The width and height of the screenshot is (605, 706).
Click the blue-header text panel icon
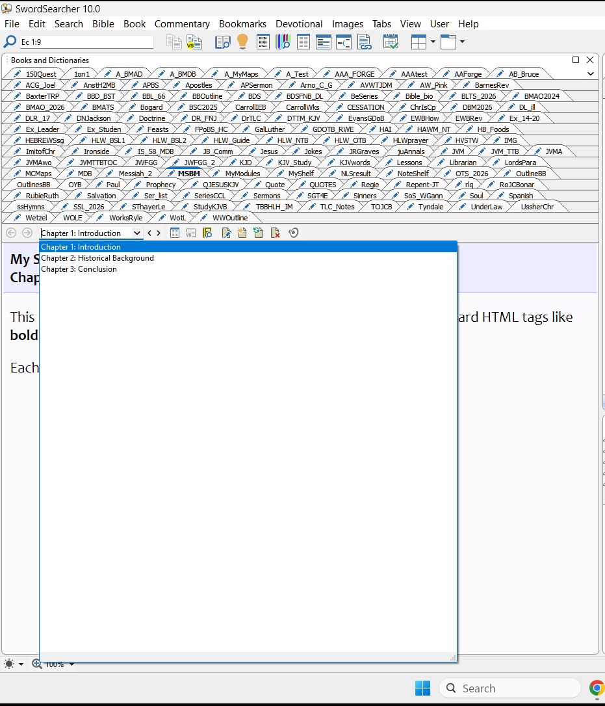pyautogui.click(x=324, y=42)
